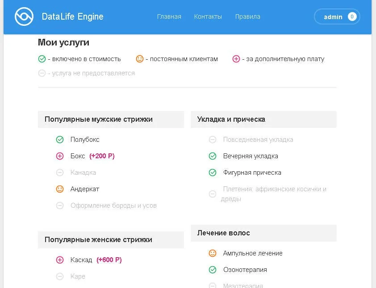Click the 'Фигурная прическа' service text
The height and width of the screenshot is (288, 376).
click(x=252, y=173)
